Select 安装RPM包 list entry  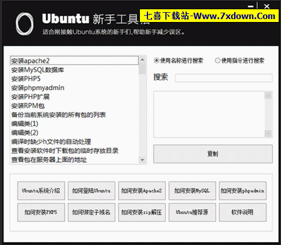[75, 106]
